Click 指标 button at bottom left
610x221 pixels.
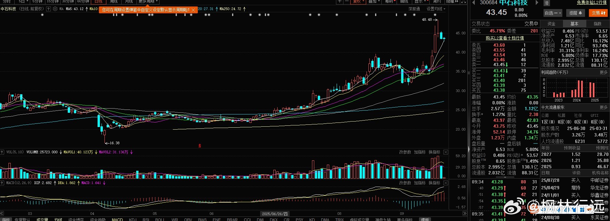(6, 219)
